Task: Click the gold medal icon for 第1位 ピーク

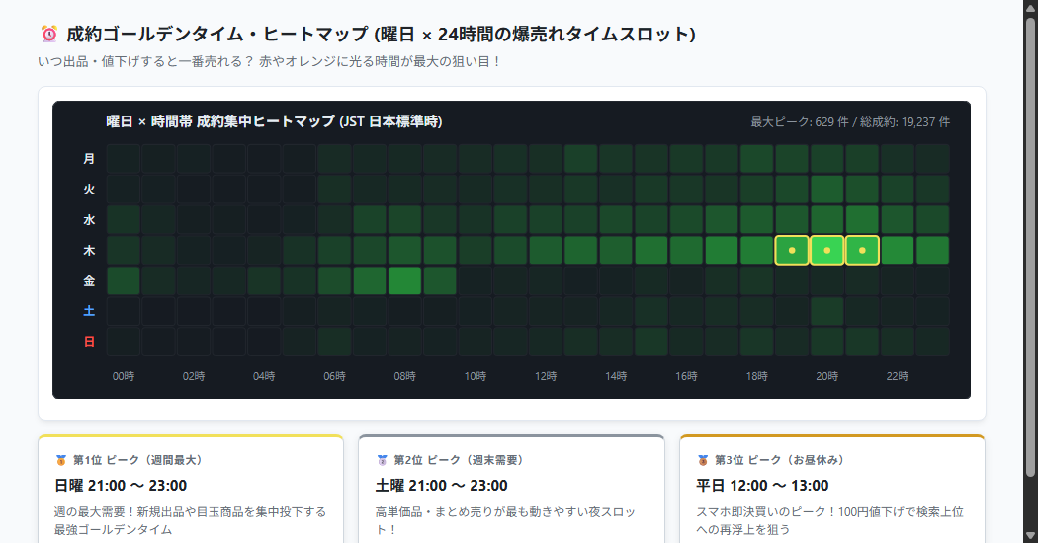Action: pos(61,460)
